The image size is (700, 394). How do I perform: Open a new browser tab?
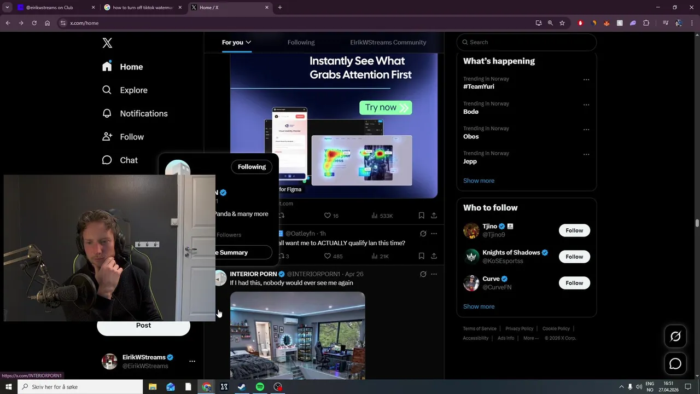[x=279, y=8]
